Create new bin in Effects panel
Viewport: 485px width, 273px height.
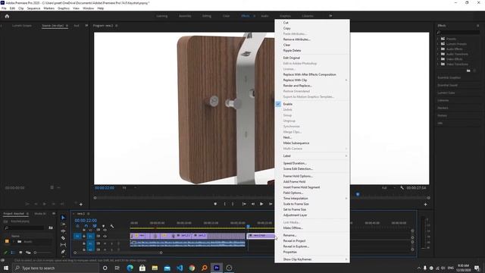pyautogui.click(x=468, y=71)
